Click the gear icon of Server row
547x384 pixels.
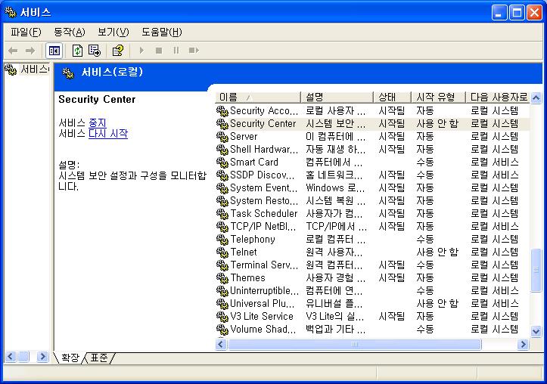coord(222,137)
